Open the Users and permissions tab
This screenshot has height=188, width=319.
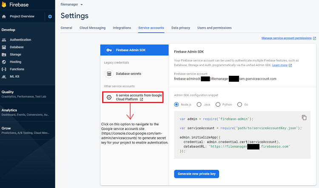[214, 28]
